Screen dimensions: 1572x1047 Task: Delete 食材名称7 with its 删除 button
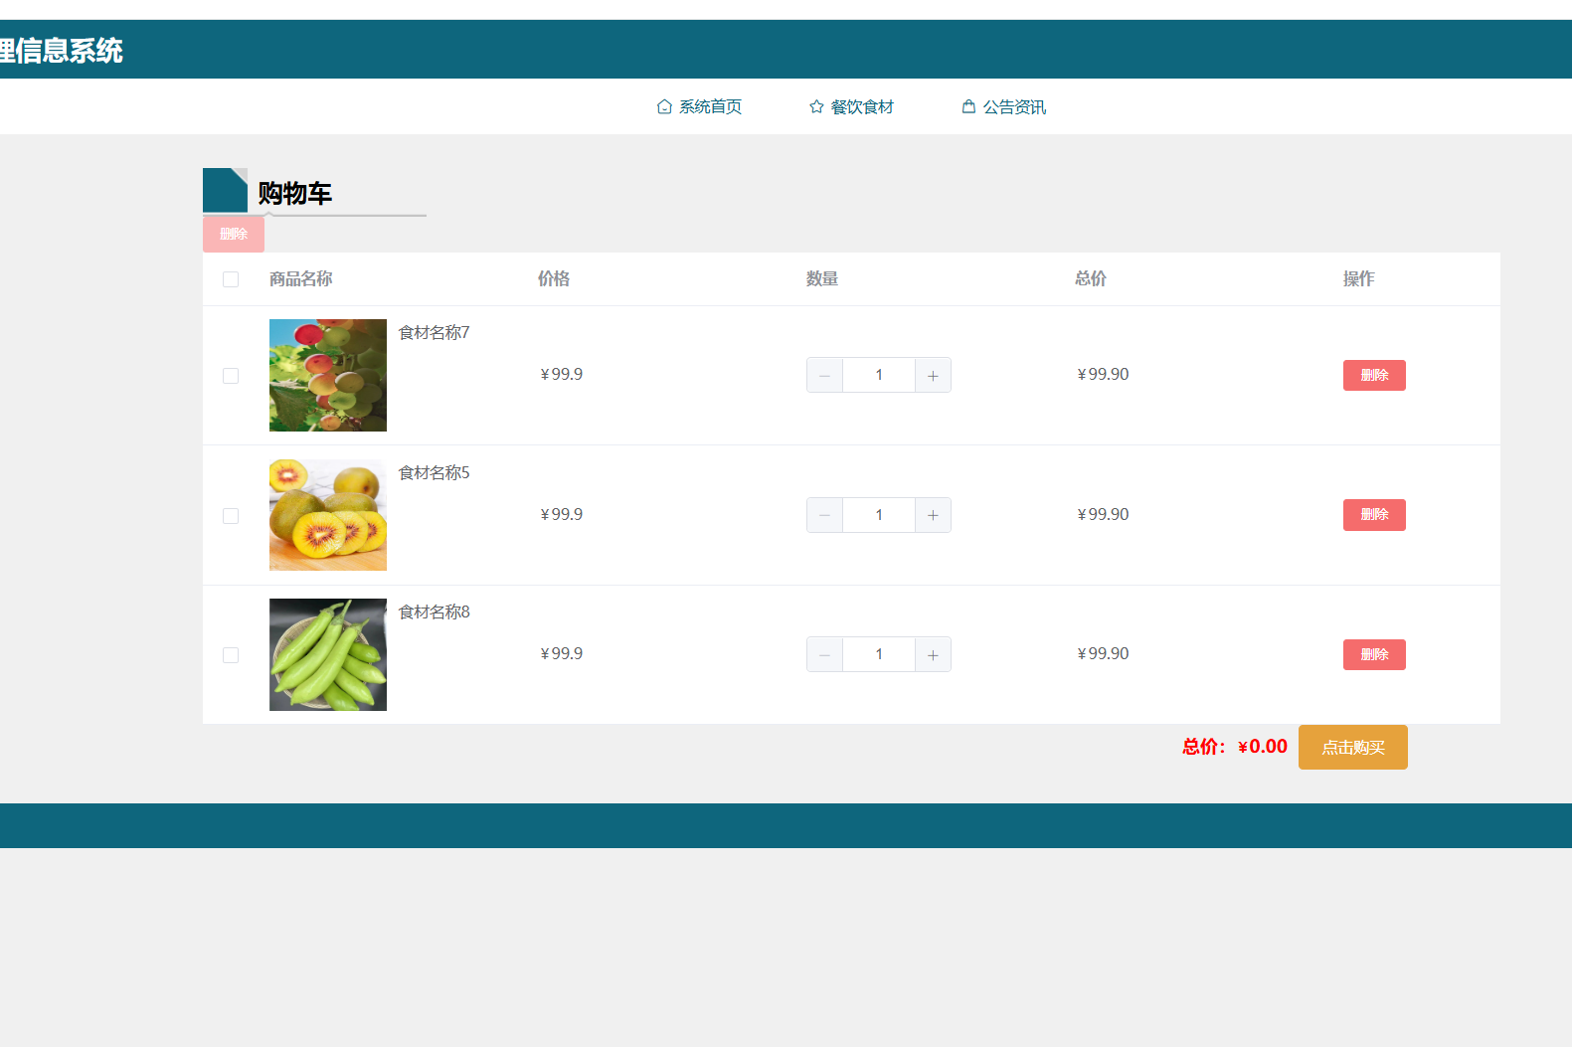tap(1374, 375)
